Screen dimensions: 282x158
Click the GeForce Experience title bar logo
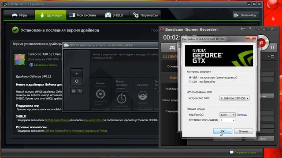coord(5,4)
